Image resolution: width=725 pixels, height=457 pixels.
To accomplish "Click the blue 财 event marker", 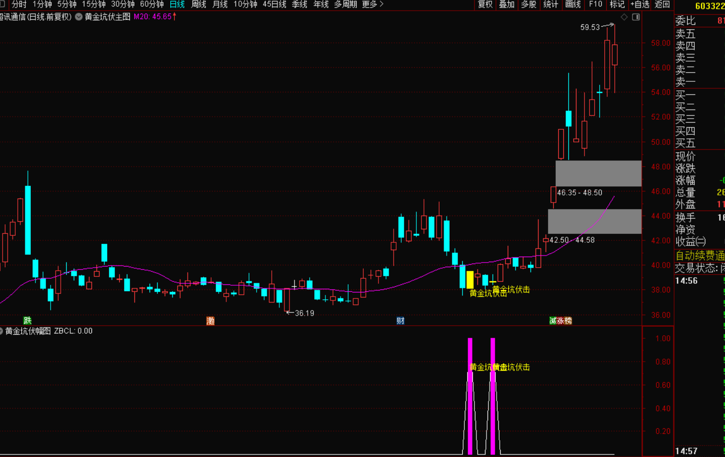I will click(x=400, y=321).
